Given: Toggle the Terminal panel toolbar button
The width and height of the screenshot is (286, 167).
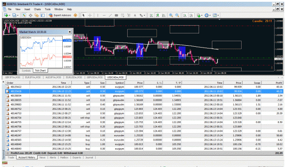Looking at the screenshot, I should (x=43, y=15).
